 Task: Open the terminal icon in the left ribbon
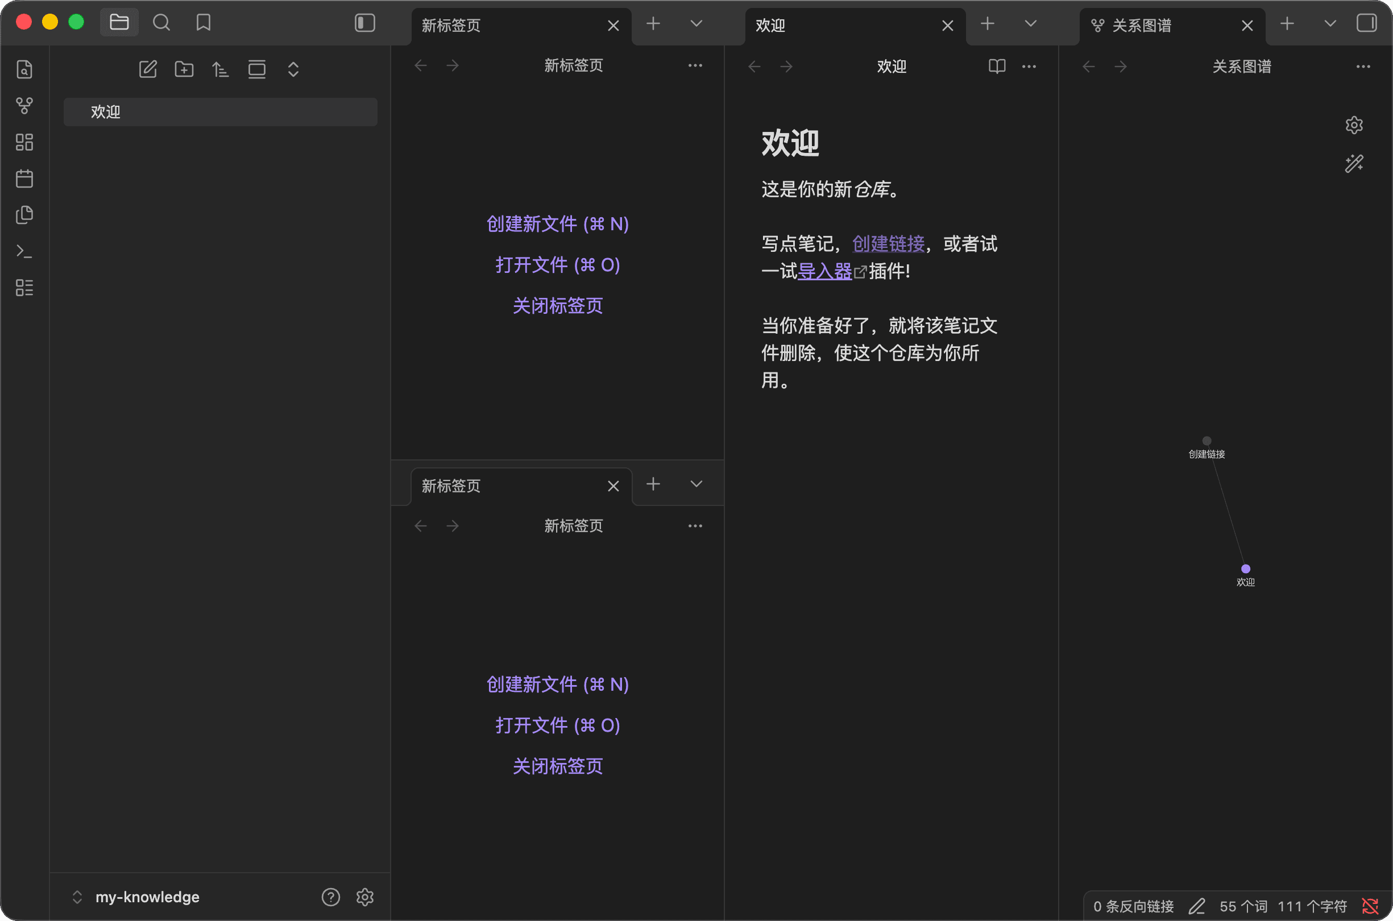24,251
